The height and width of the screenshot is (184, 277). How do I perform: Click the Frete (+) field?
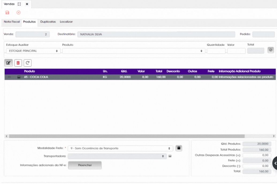(x=257, y=160)
